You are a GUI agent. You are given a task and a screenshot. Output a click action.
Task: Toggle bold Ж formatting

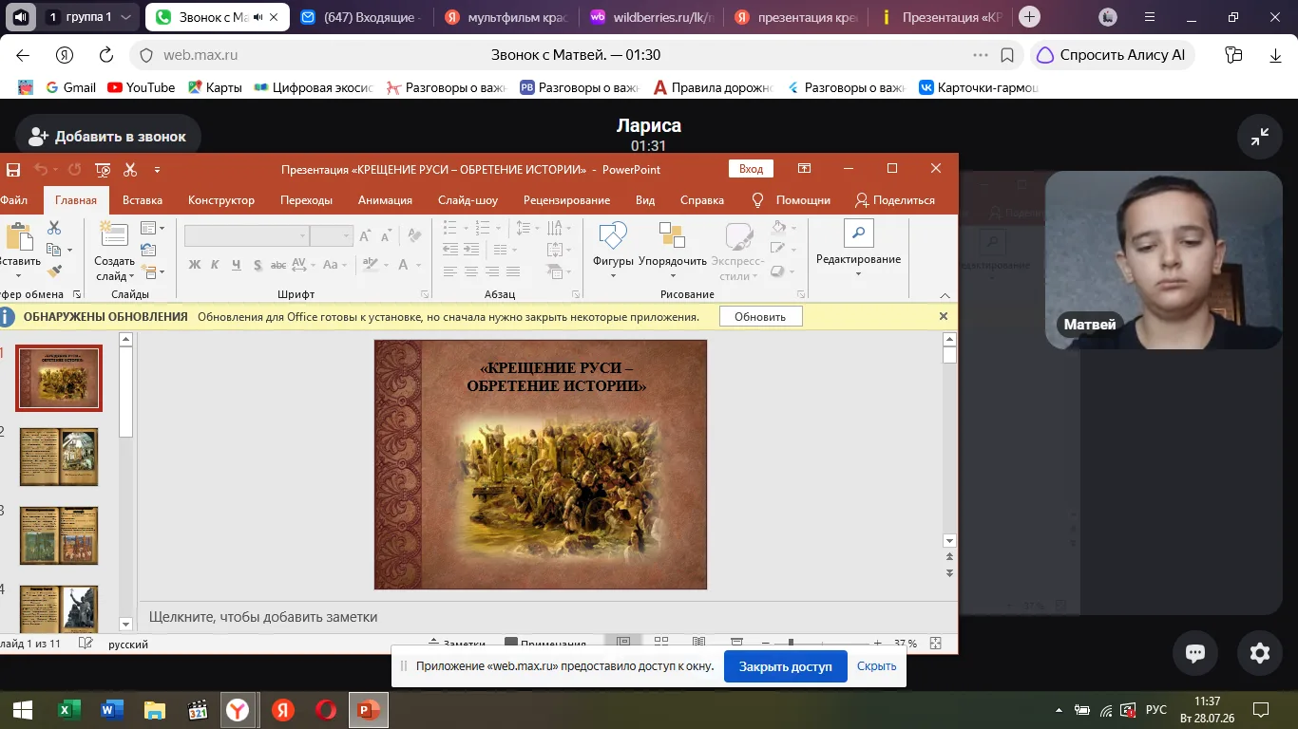[195, 266]
